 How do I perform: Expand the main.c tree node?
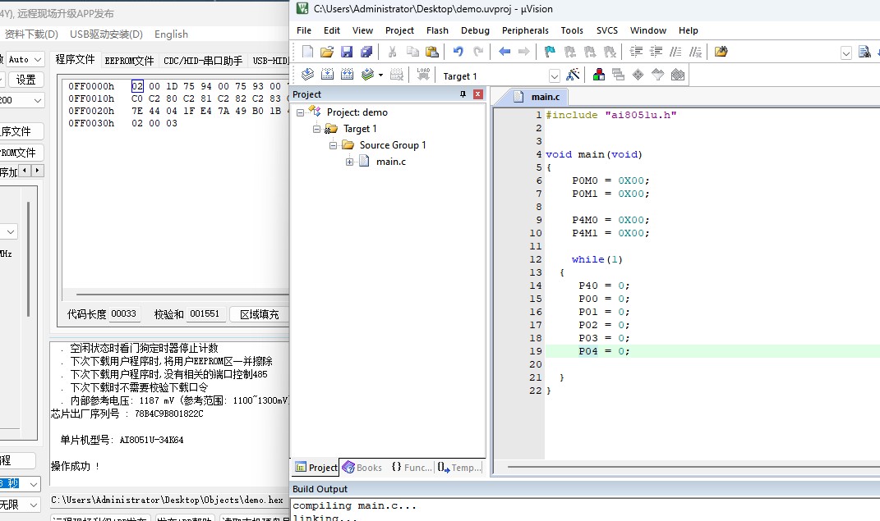pos(350,162)
